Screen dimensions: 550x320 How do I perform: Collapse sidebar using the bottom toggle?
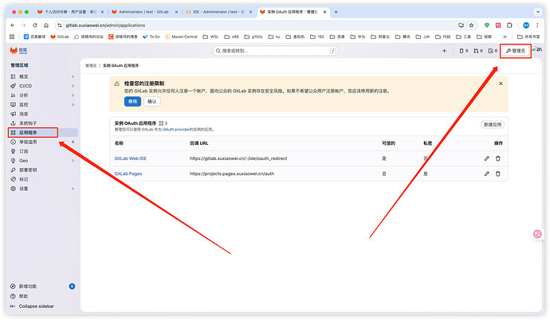click(x=36, y=306)
